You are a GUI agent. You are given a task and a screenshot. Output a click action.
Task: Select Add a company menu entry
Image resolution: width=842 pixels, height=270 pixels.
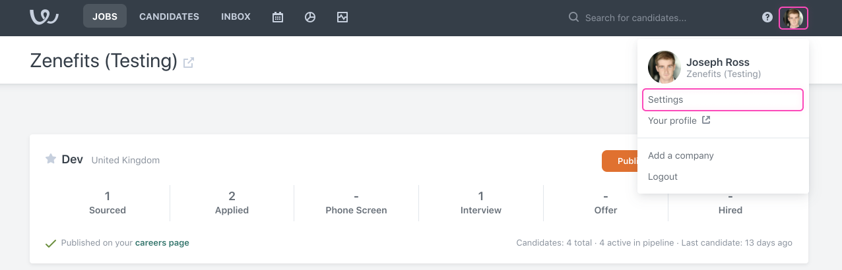[x=680, y=155]
